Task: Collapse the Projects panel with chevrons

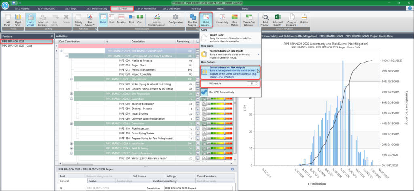Action: tap(51, 36)
